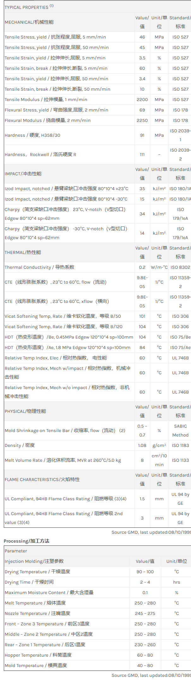Select the MECHANICAL section header
Screen dimensions: 191x680
click(29, 22)
